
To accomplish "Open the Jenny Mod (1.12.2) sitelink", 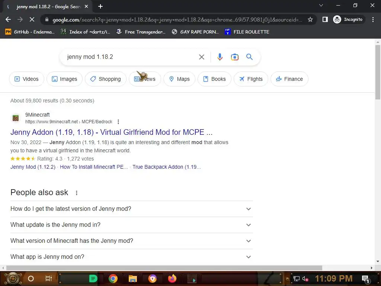I will [x=33, y=167].
